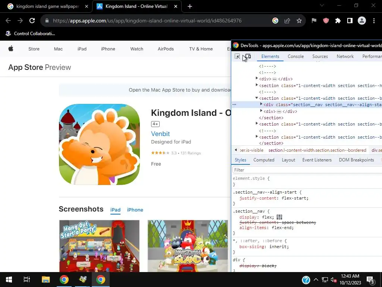The height and width of the screenshot is (287, 382).
Task: Click the section.l-content-width breadcrumb
Action: coord(317,150)
